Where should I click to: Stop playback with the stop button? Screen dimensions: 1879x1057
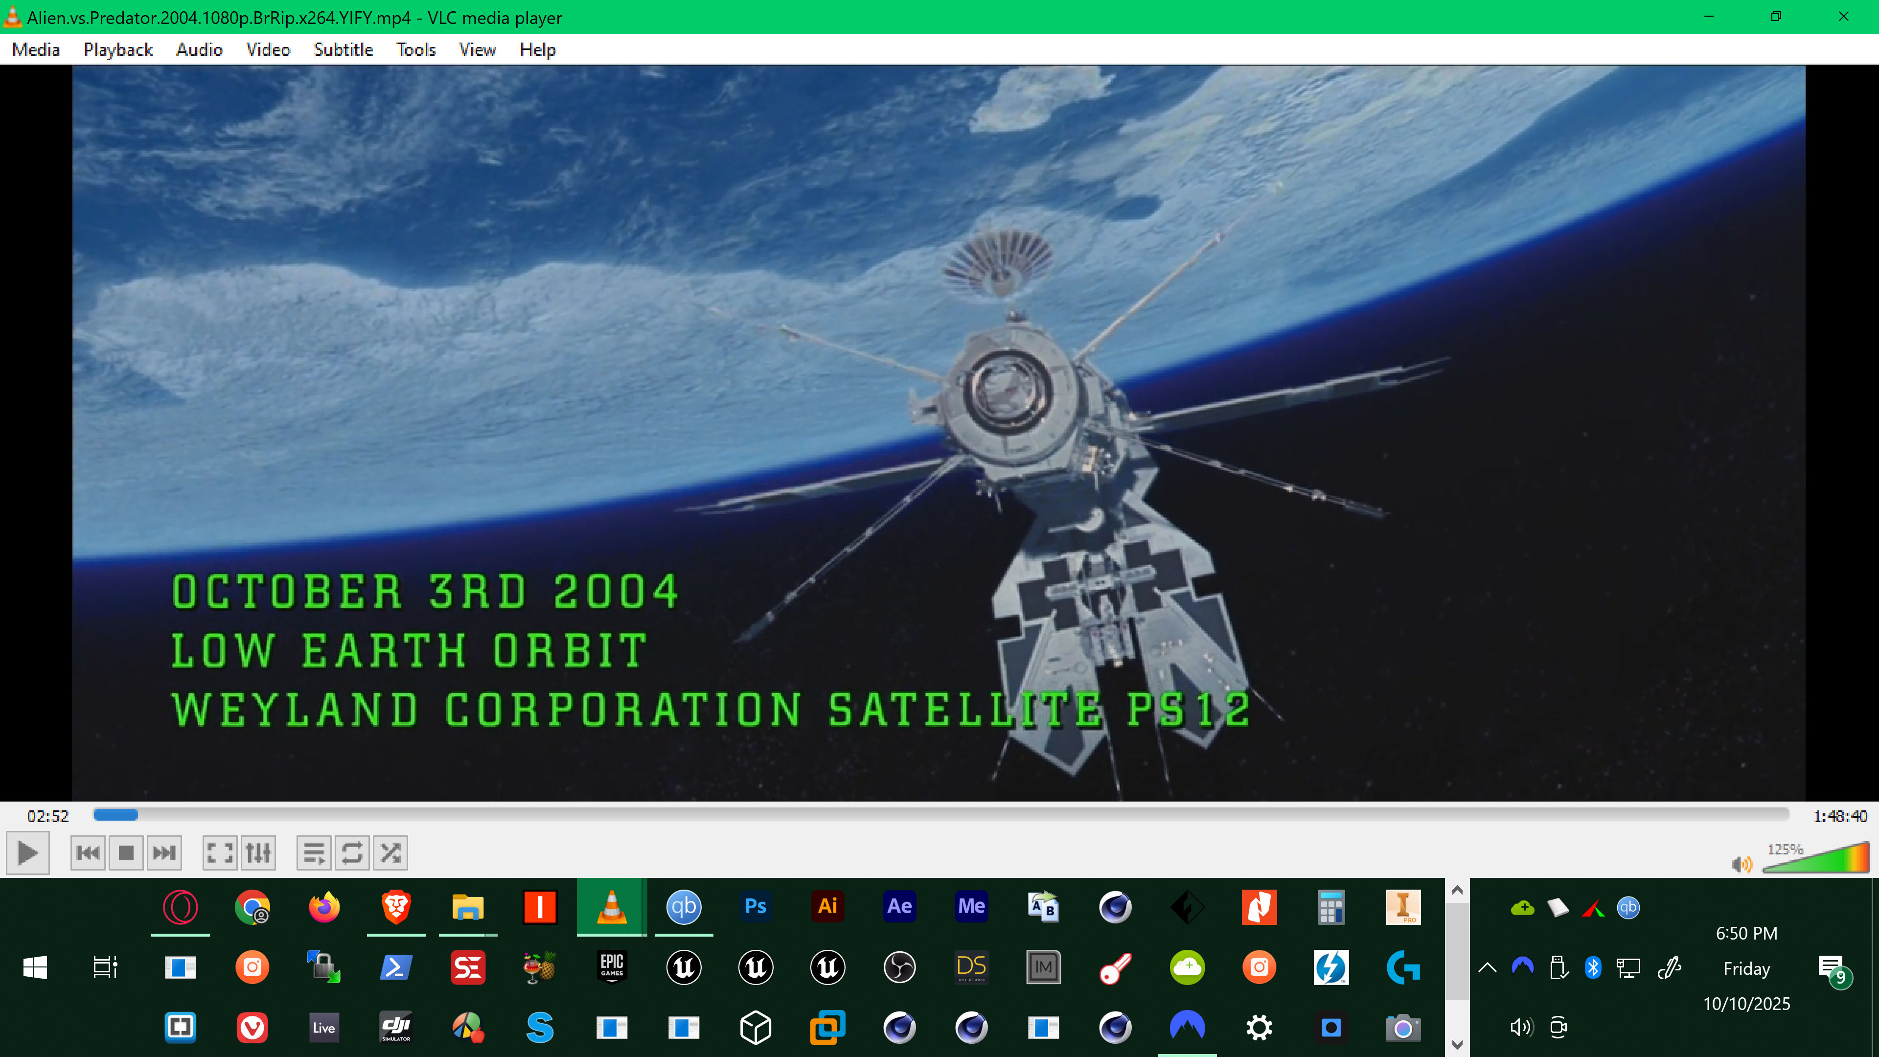(125, 853)
